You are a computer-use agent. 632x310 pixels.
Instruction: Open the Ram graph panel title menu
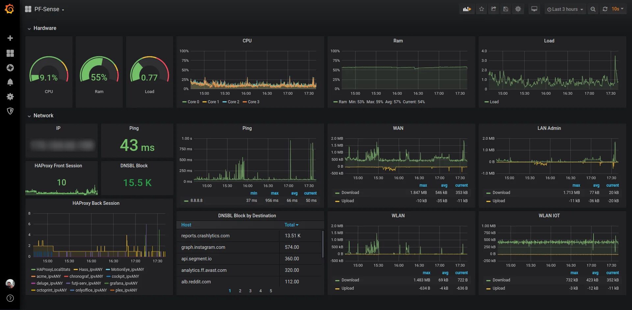(398, 41)
